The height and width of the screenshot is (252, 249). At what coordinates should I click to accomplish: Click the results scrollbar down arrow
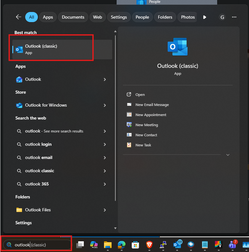(x=115, y=228)
